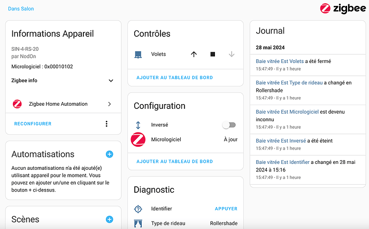Click the zigbee brand logo at top right
369x229 pixels.
point(343,9)
